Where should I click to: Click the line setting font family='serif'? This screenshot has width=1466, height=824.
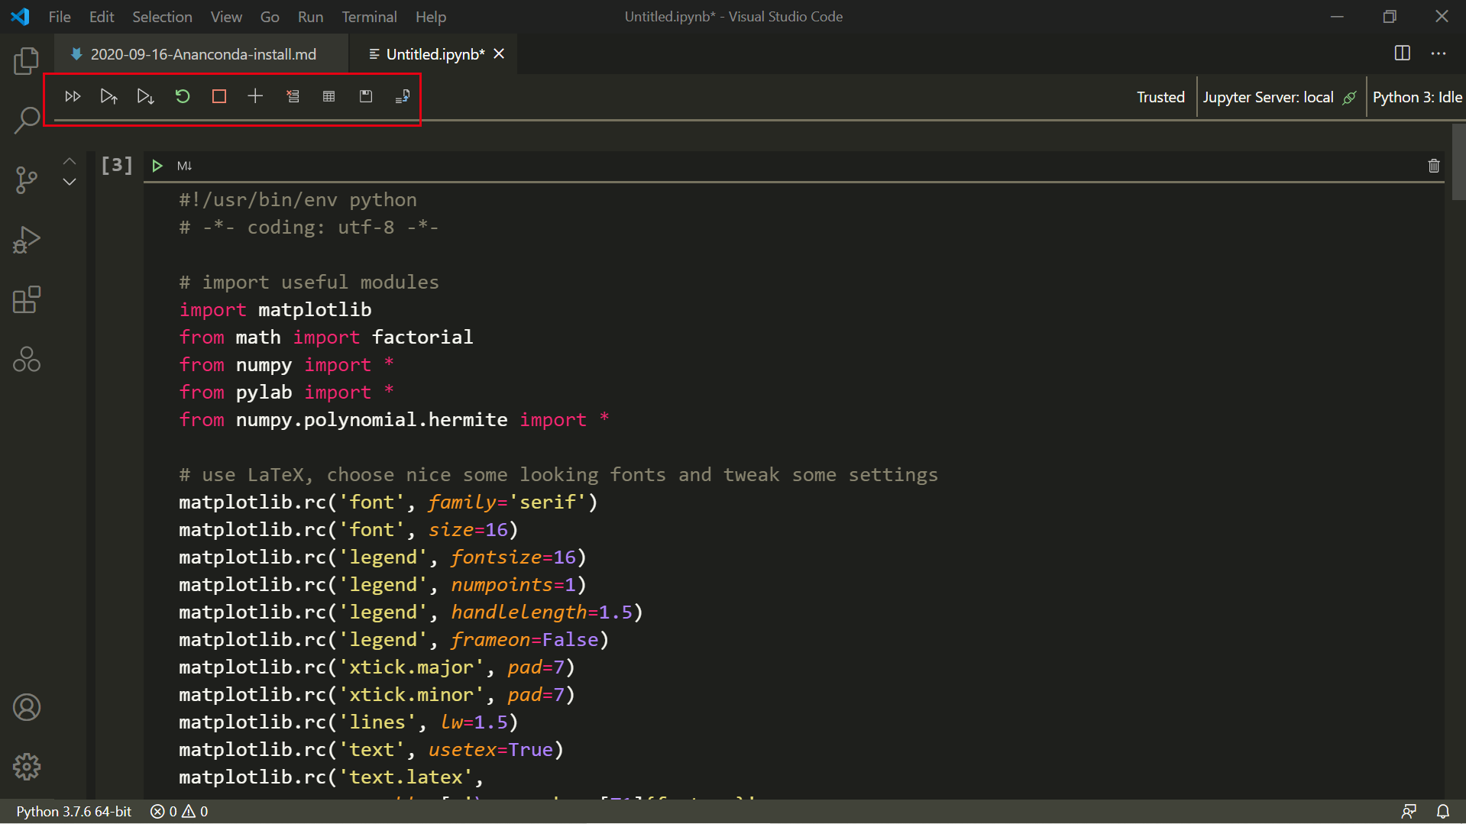pyautogui.click(x=388, y=502)
